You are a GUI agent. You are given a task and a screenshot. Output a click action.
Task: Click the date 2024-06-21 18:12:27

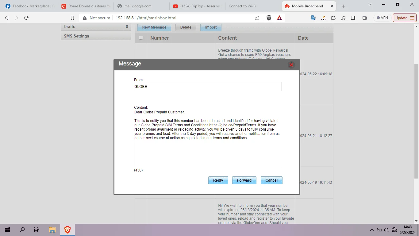click(316, 136)
